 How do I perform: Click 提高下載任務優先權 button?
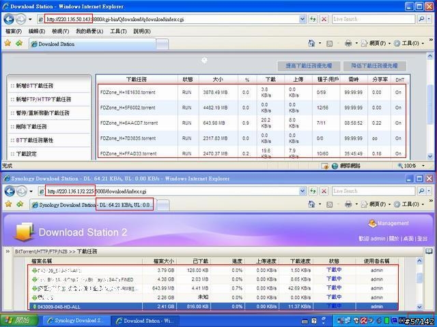click(309, 66)
